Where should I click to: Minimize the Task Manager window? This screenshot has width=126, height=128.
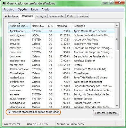pos(105,2)
